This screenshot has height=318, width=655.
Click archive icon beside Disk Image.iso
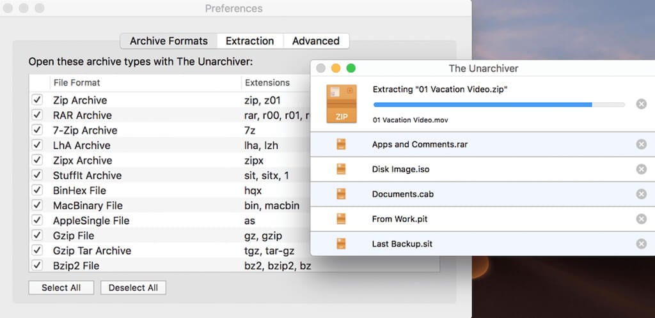342,169
